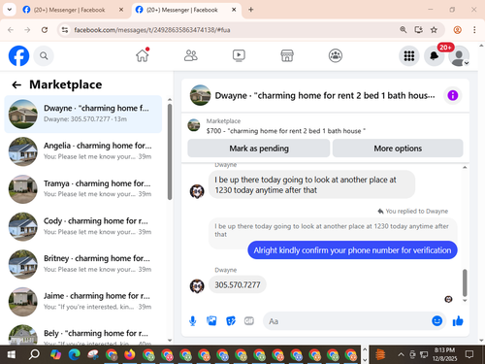Click the Mark as pending button

[x=259, y=149]
